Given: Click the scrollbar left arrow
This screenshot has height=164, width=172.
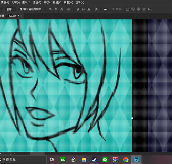Looking at the screenshot, I should coord(15,154).
